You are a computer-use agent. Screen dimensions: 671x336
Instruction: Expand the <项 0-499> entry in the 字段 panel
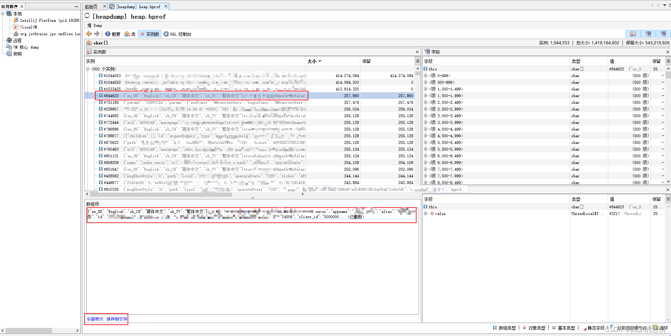[426, 75]
